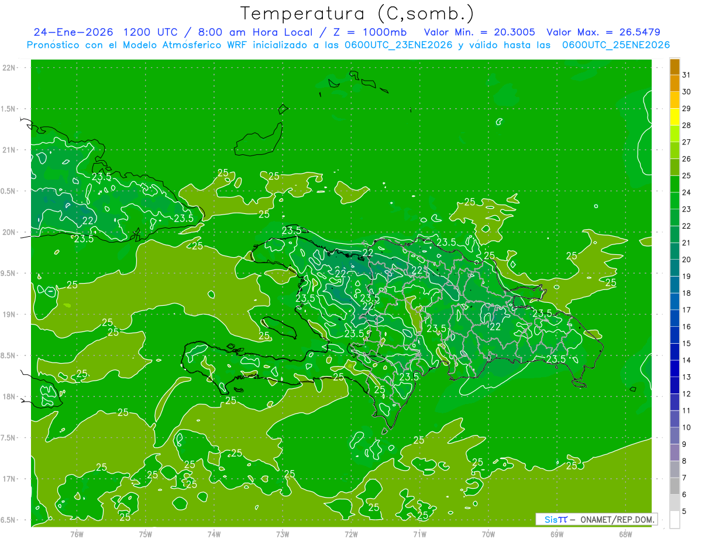702x542 pixels.
Task: Click the '20N' latitude axis label
Action: tap(9, 232)
